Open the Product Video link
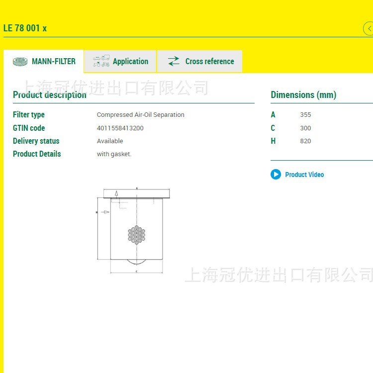373x373 pixels. coord(304,175)
